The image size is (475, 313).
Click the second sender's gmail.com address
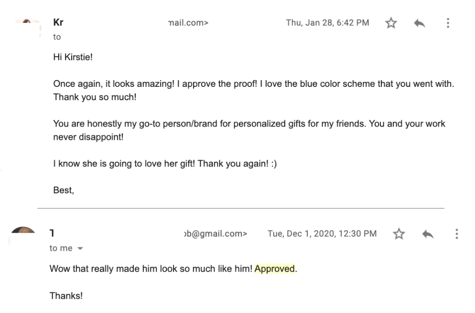coord(216,234)
